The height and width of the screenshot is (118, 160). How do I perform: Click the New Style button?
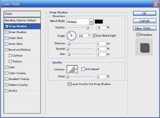[144, 28]
